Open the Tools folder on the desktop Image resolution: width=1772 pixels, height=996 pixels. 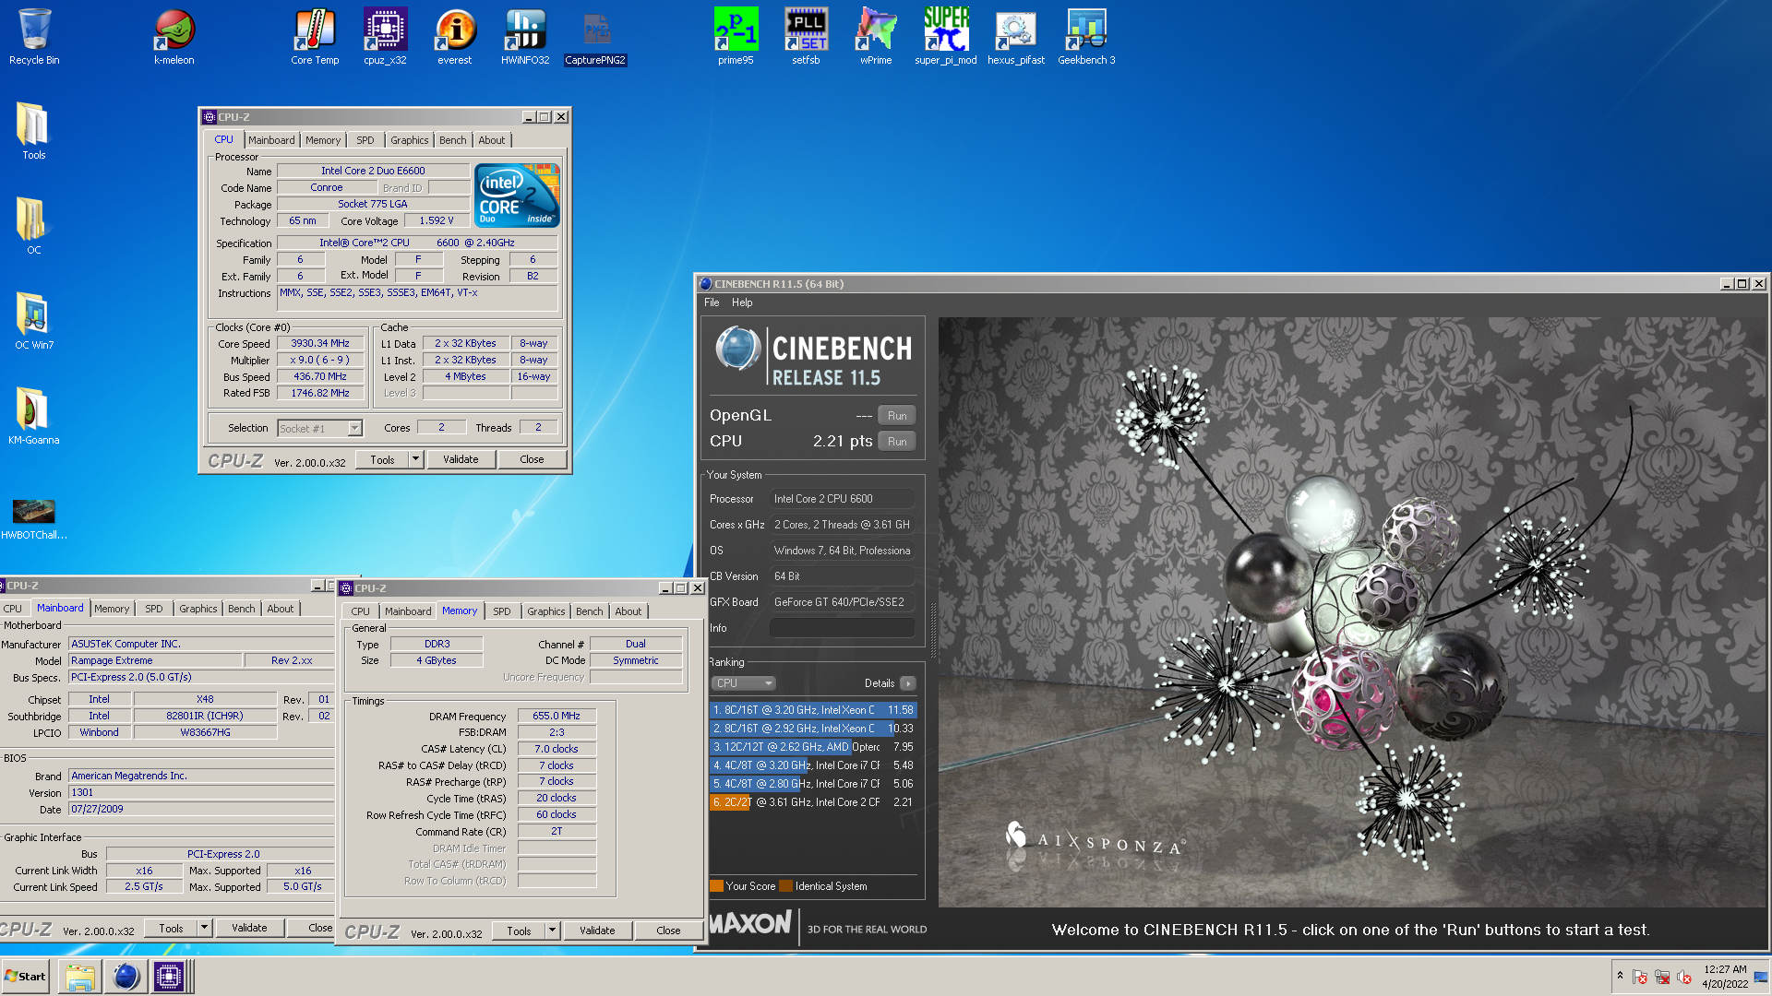point(34,132)
